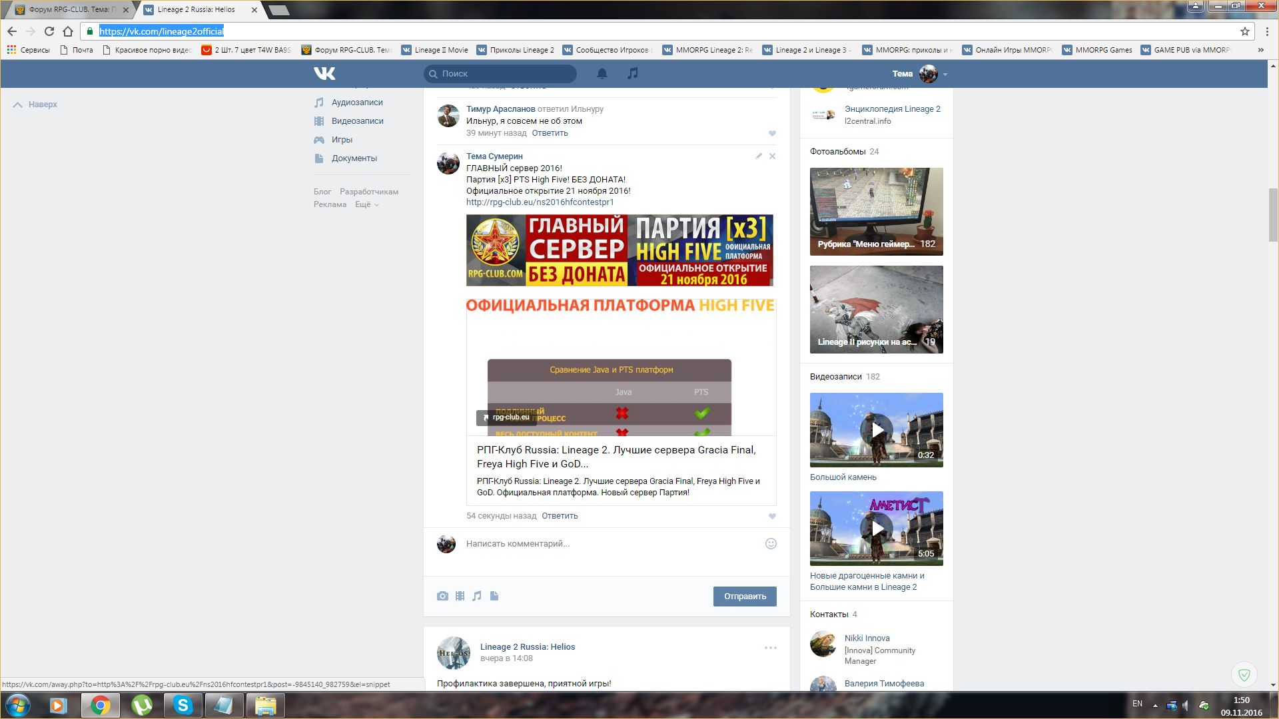Open Аудиозаписи in the left menu
1279x719 pixels.
(x=357, y=103)
